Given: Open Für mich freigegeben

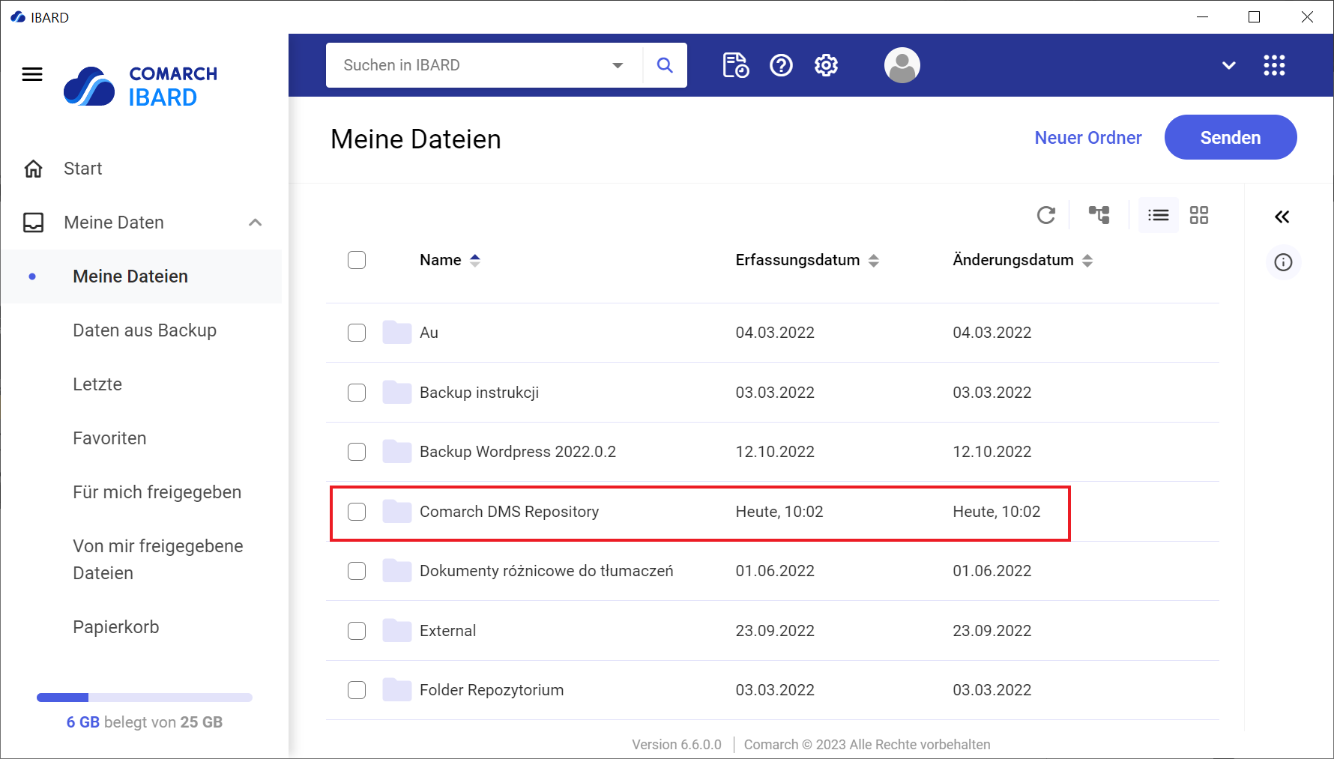Looking at the screenshot, I should point(157,492).
